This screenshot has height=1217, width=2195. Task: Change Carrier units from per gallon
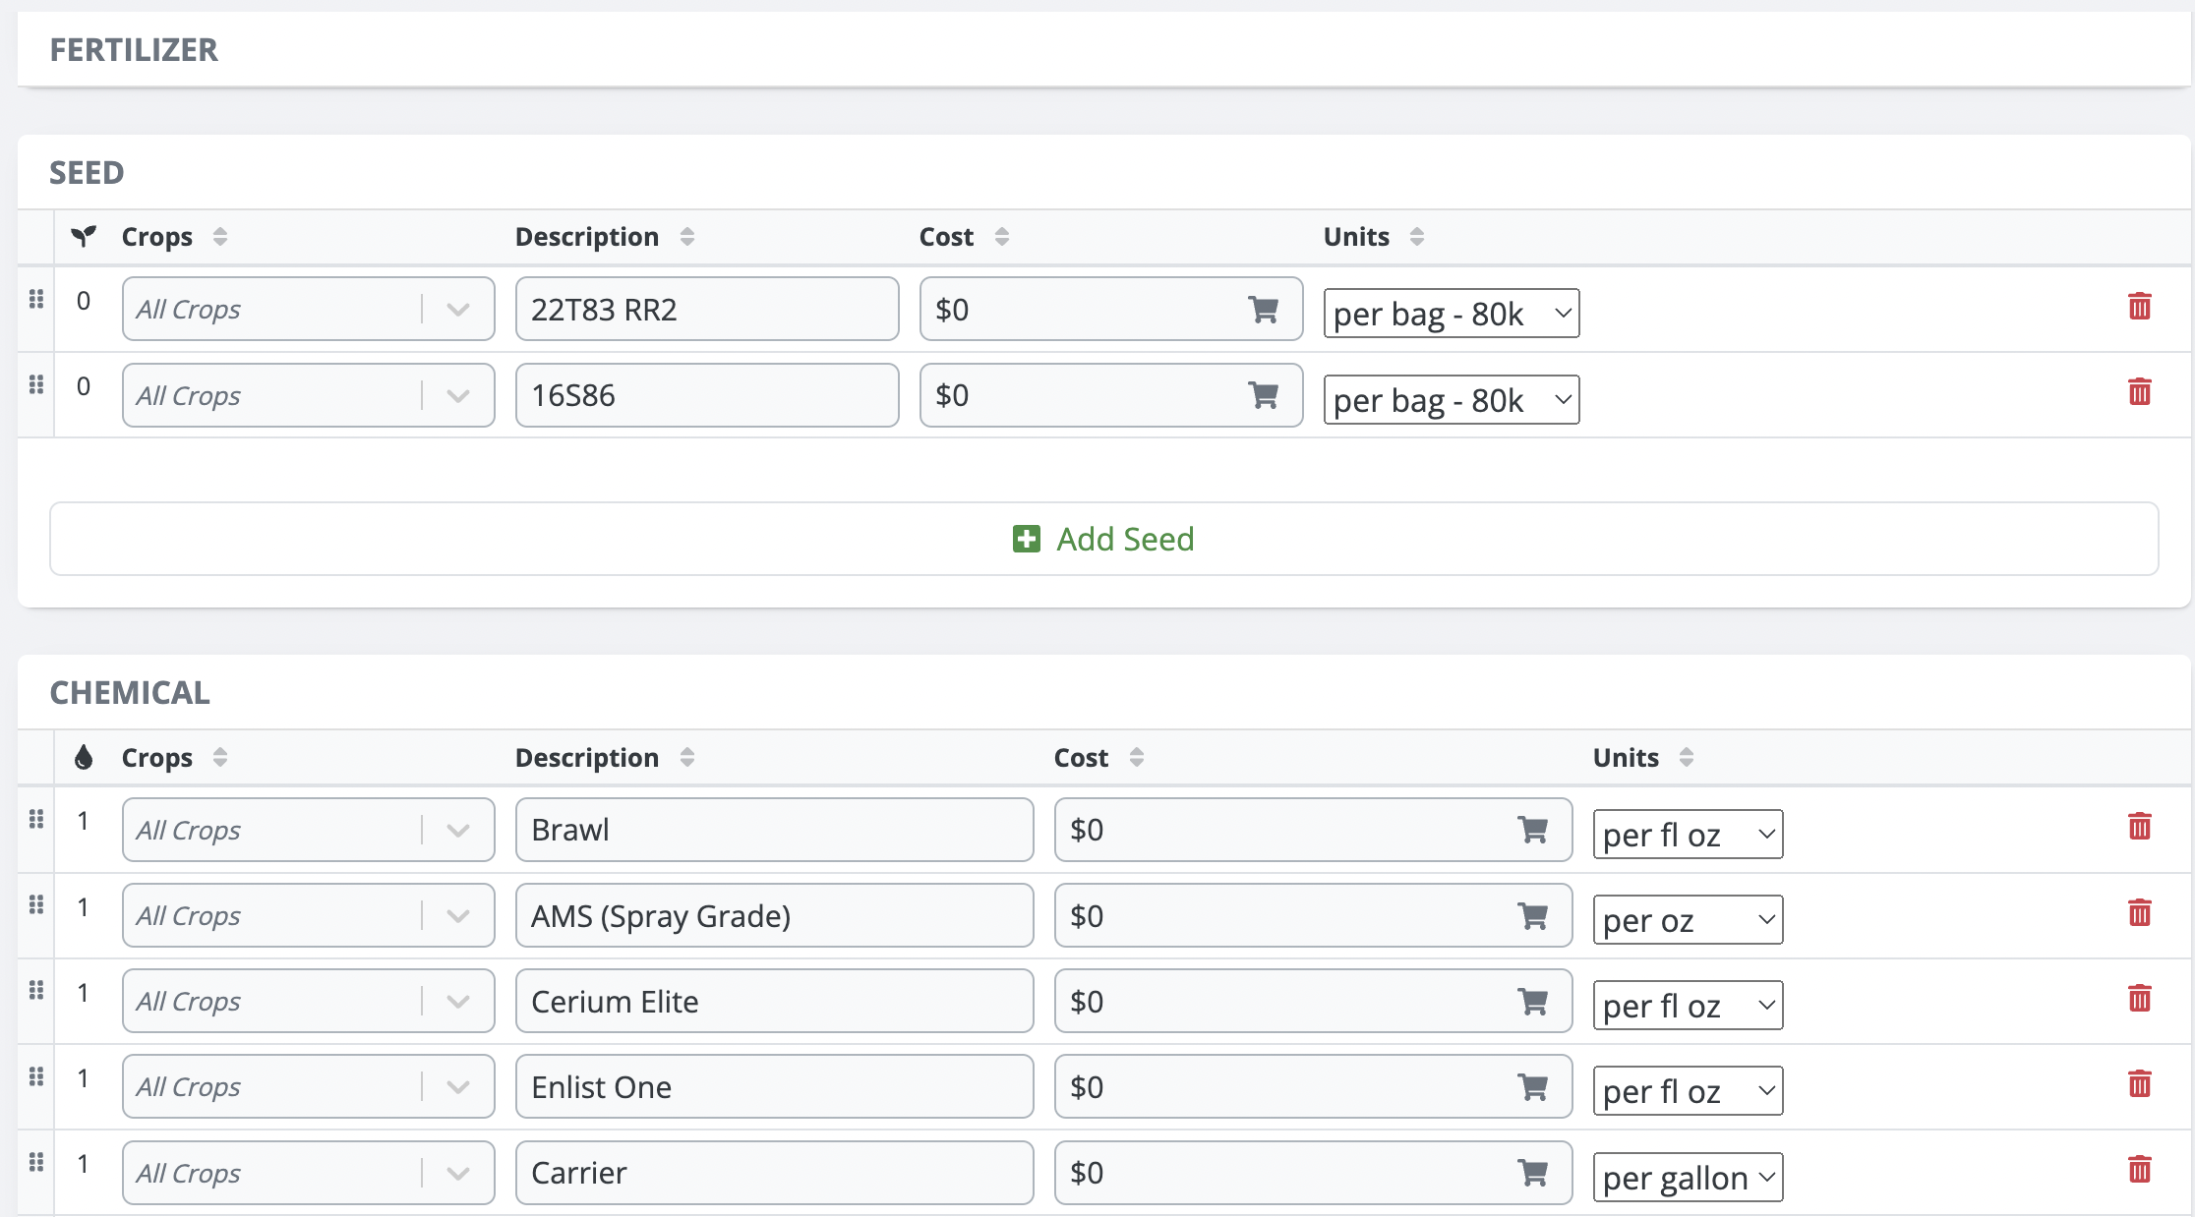(x=1687, y=1178)
